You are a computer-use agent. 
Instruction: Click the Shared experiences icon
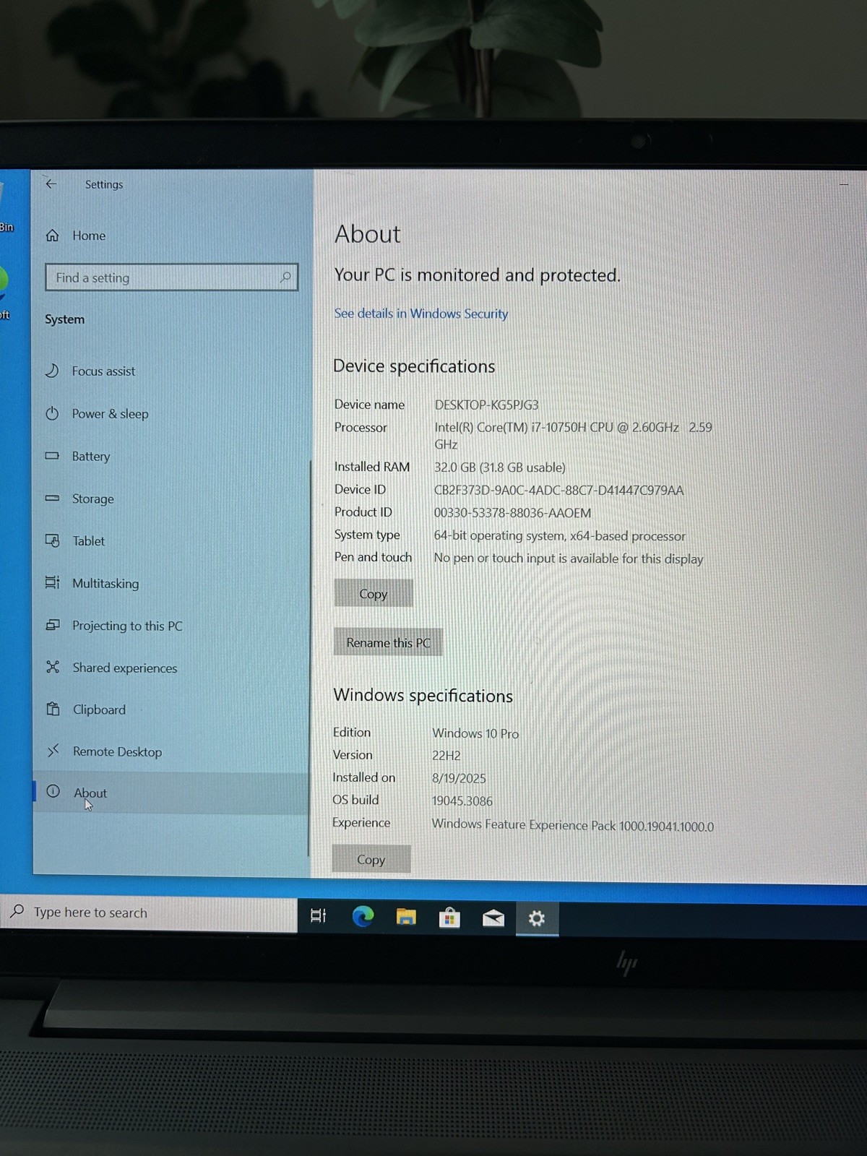(x=53, y=667)
